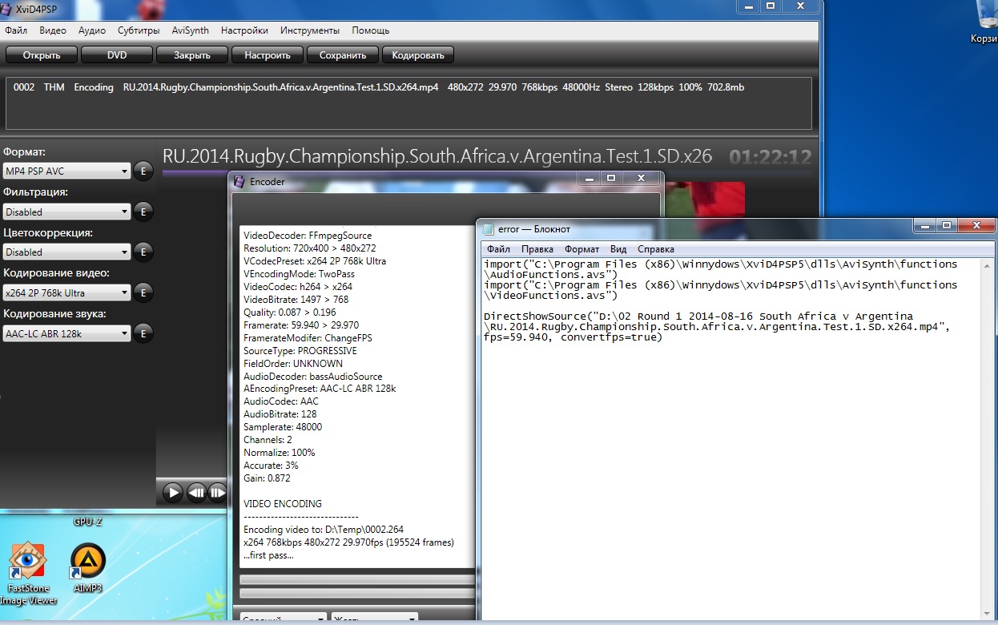The height and width of the screenshot is (625, 998).
Task: Step back one frame in the player
Action: click(197, 492)
